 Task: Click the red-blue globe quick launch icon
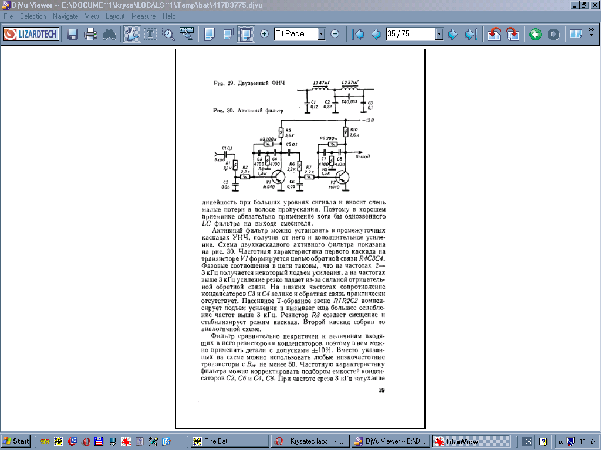(72, 442)
